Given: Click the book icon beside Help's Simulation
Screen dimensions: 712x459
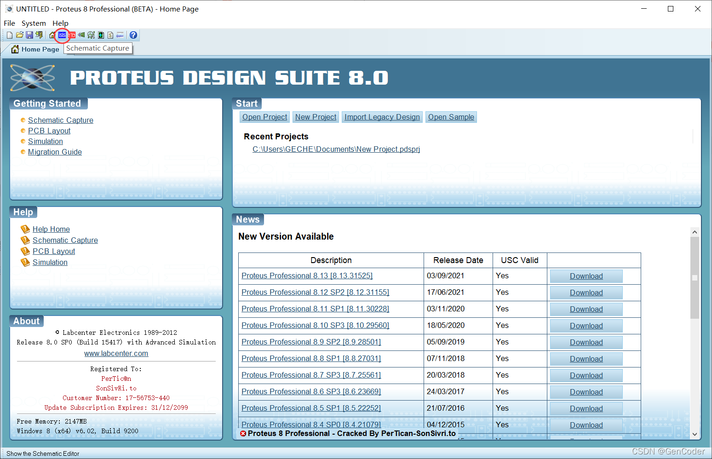Looking at the screenshot, I should coord(25,262).
